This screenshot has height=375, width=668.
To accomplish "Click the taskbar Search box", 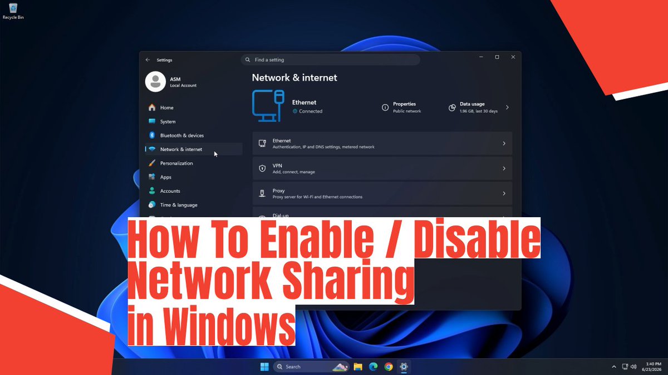I will coord(311,367).
